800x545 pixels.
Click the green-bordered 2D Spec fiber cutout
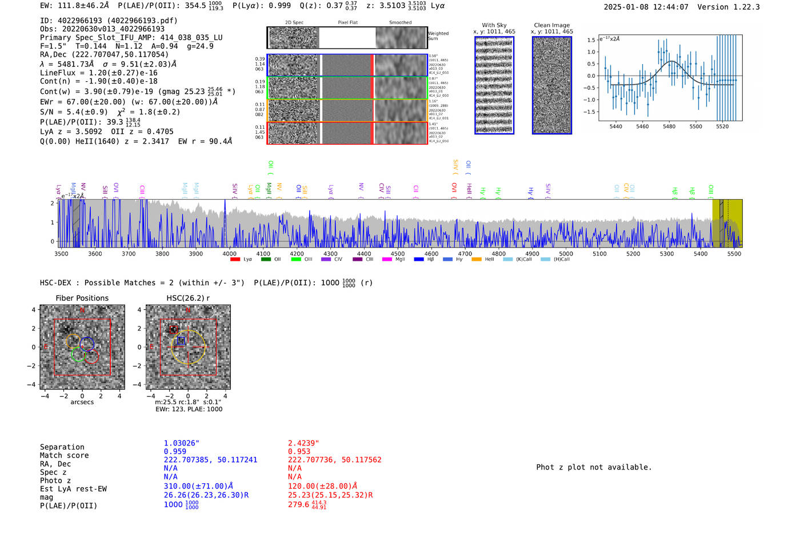point(294,88)
